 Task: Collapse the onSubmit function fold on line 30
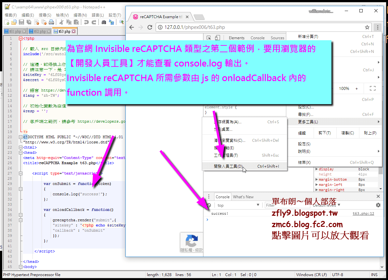point(21,189)
